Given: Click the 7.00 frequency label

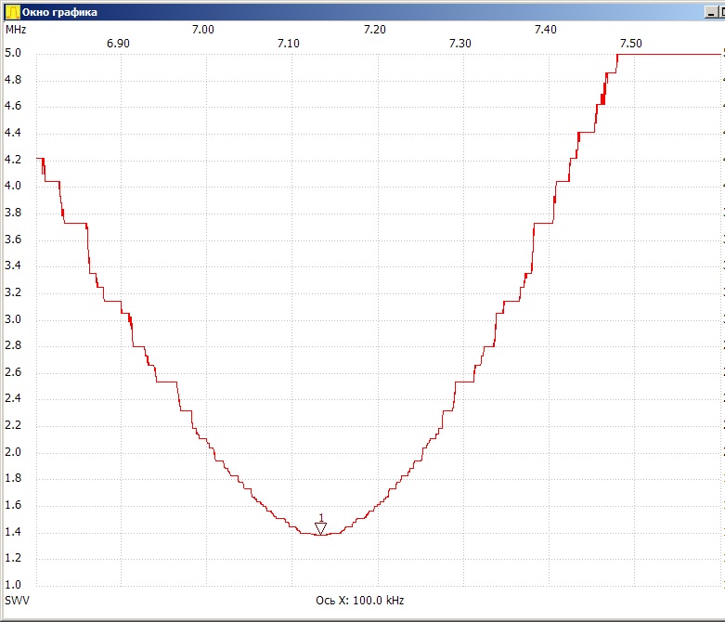Looking at the screenshot, I should pos(203,30).
